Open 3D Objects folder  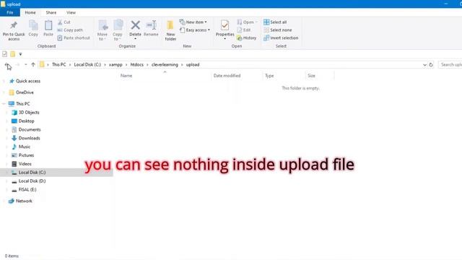(x=29, y=113)
